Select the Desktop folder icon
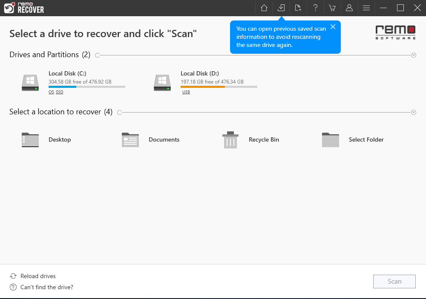 30,140
